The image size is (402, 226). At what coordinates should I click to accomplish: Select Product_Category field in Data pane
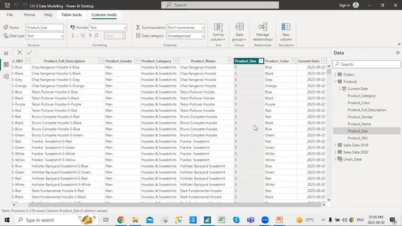click(362, 96)
